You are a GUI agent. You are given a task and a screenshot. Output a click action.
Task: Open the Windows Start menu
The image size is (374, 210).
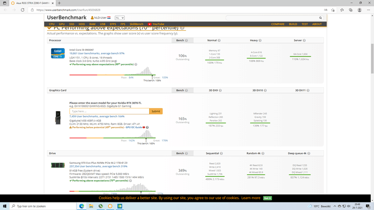click(5, 206)
